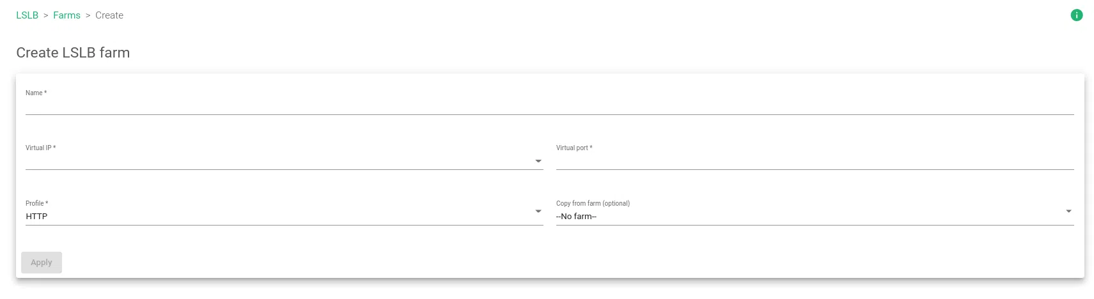Expand the Virtual IP dropdown arrow
The image size is (1094, 299).
(x=538, y=161)
